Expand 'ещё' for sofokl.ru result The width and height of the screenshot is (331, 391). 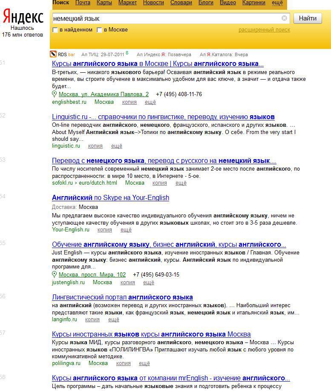181,183
